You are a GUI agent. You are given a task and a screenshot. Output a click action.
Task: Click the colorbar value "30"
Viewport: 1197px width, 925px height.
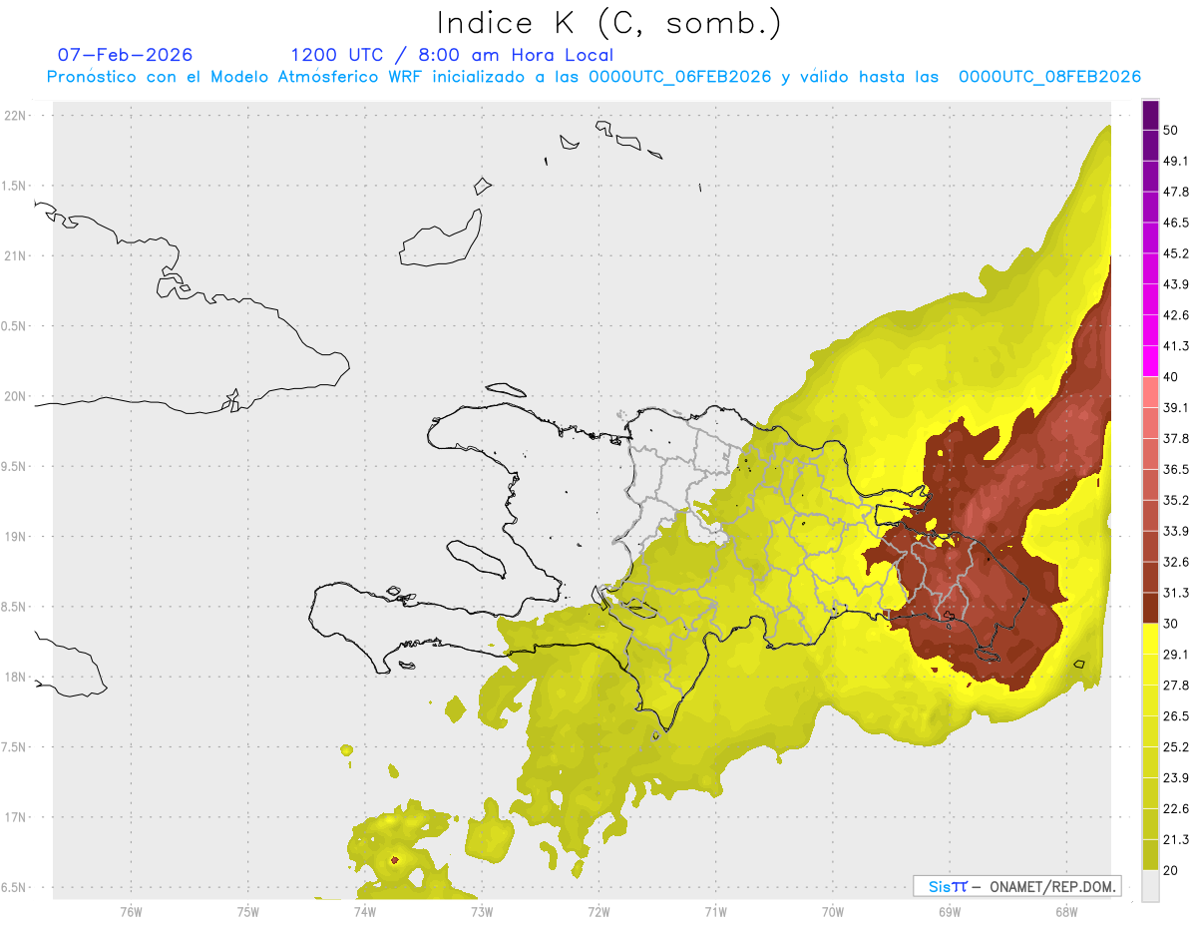tap(1171, 624)
